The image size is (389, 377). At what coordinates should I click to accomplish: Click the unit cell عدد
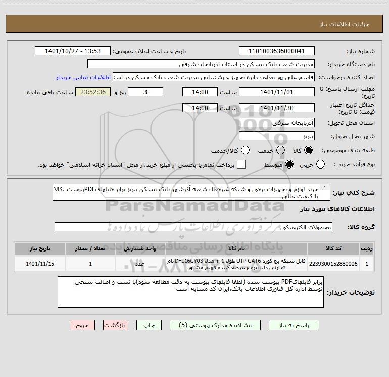(x=140, y=264)
